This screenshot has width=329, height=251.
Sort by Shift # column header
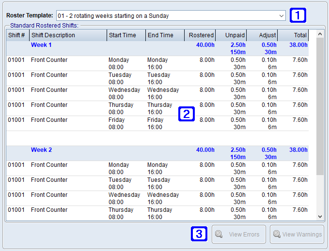coord(17,35)
